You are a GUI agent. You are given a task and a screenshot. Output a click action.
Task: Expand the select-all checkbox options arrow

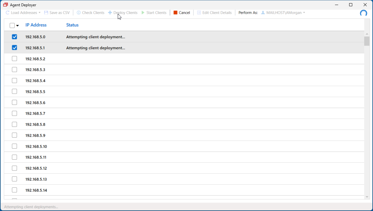pyautogui.click(x=17, y=26)
